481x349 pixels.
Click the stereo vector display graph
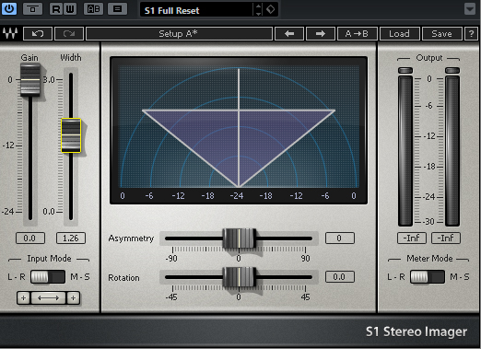[239, 130]
